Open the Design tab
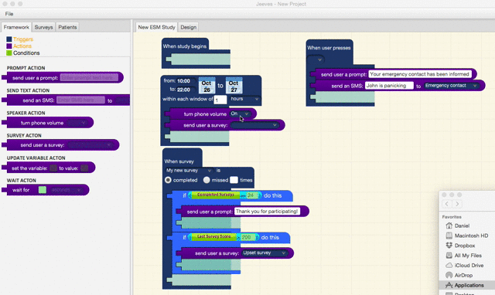The image size is (495, 295). (x=189, y=27)
